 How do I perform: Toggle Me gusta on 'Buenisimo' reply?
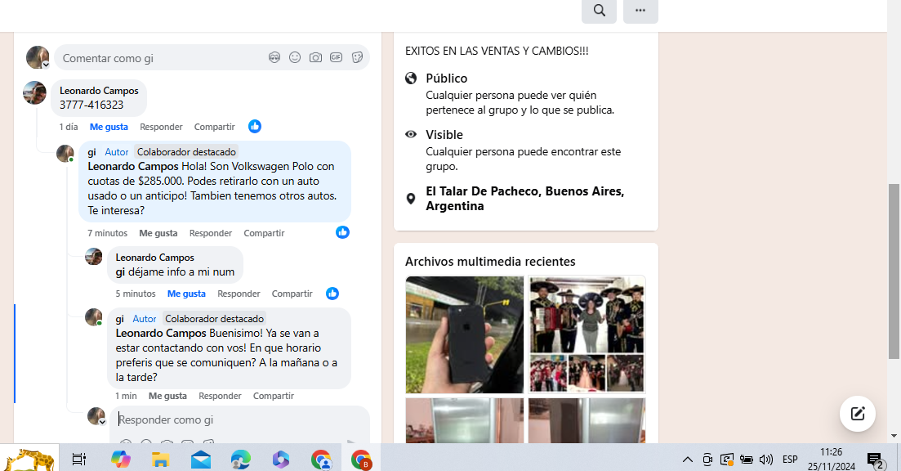pyautogui.click(x=167, y=396)
